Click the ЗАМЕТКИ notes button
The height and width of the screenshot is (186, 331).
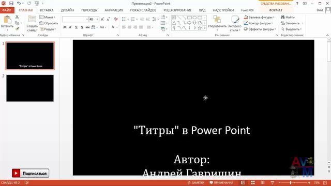pyautogui.click(x=196, y=182)
